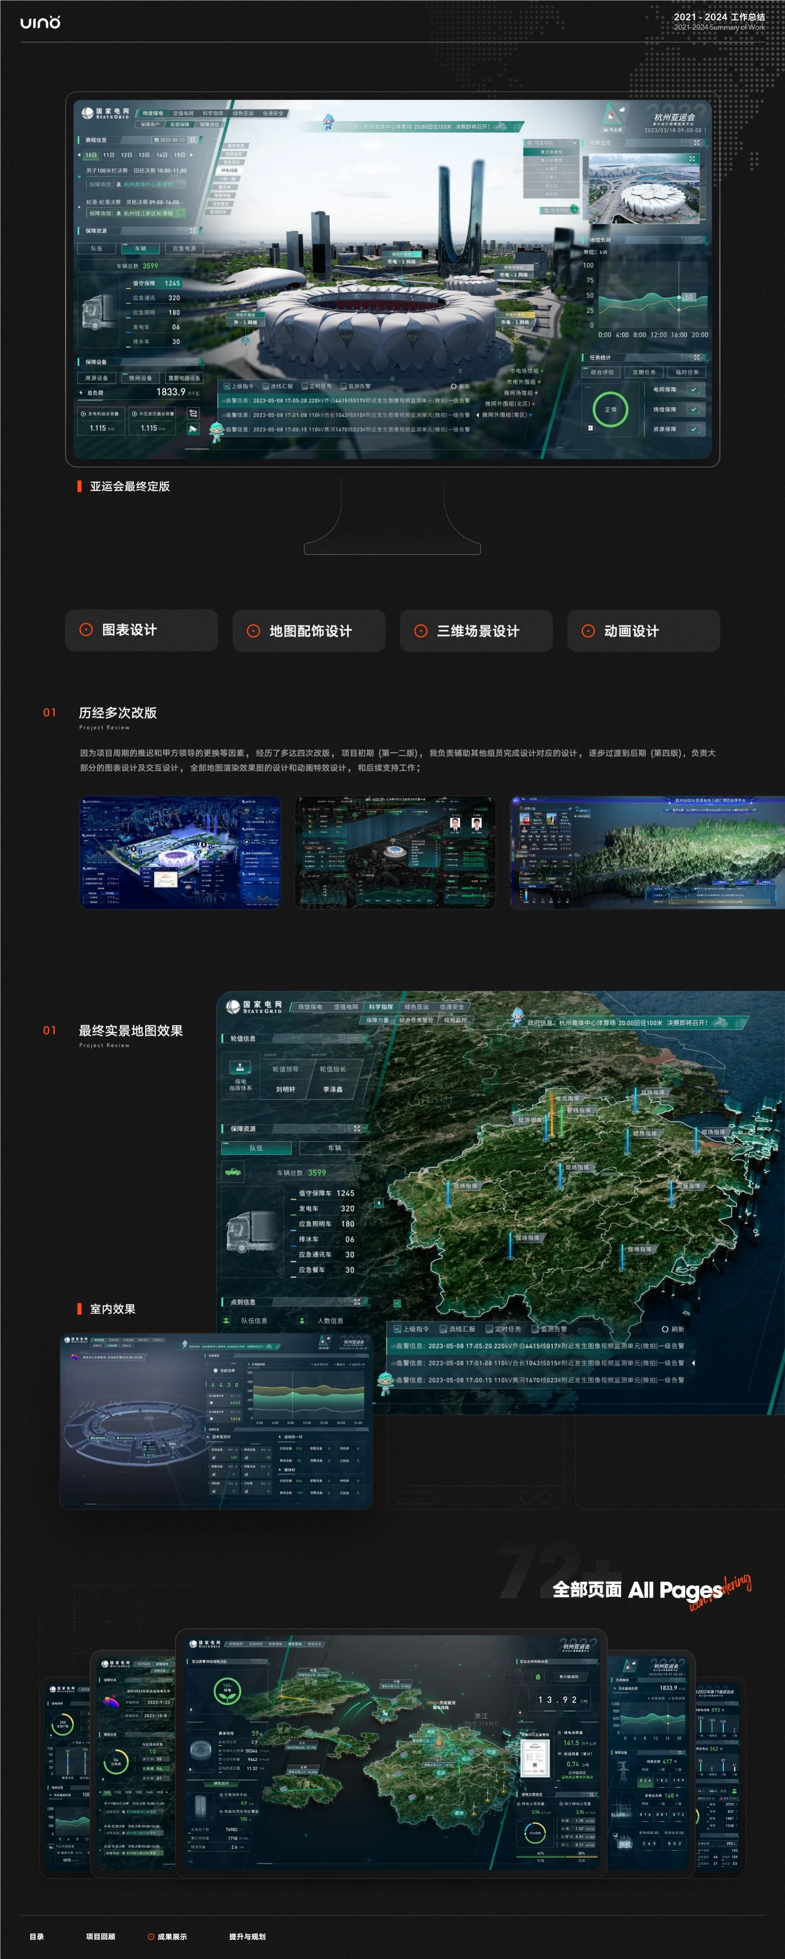Screen dimensions: 785x1959
Task: Toggle the 电网保障 check switch
Action: [693, 390]
